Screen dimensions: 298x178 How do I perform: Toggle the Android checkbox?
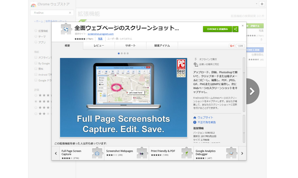pyautogui.click(x=36, y=75)
